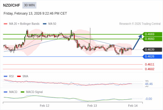Click the 0.4602 support level label
The width and height of the screenshot is (163, 110).
(149, 69)
